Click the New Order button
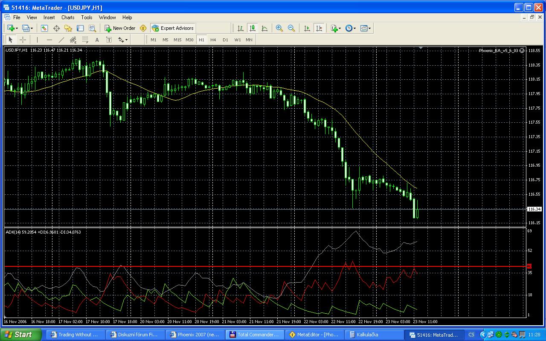The image size is (546, 341). [x=120, y=28]
